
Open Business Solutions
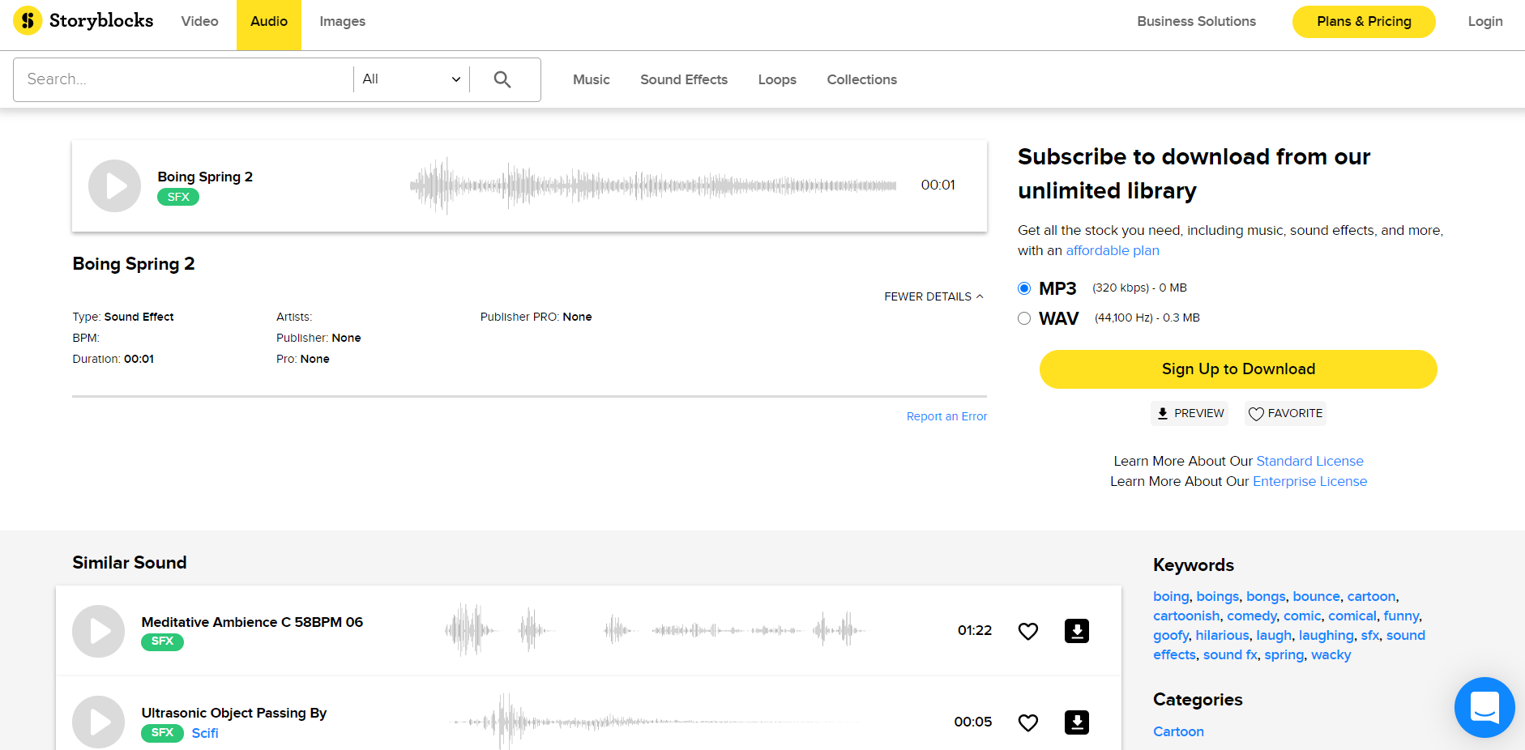(1196, 21)
